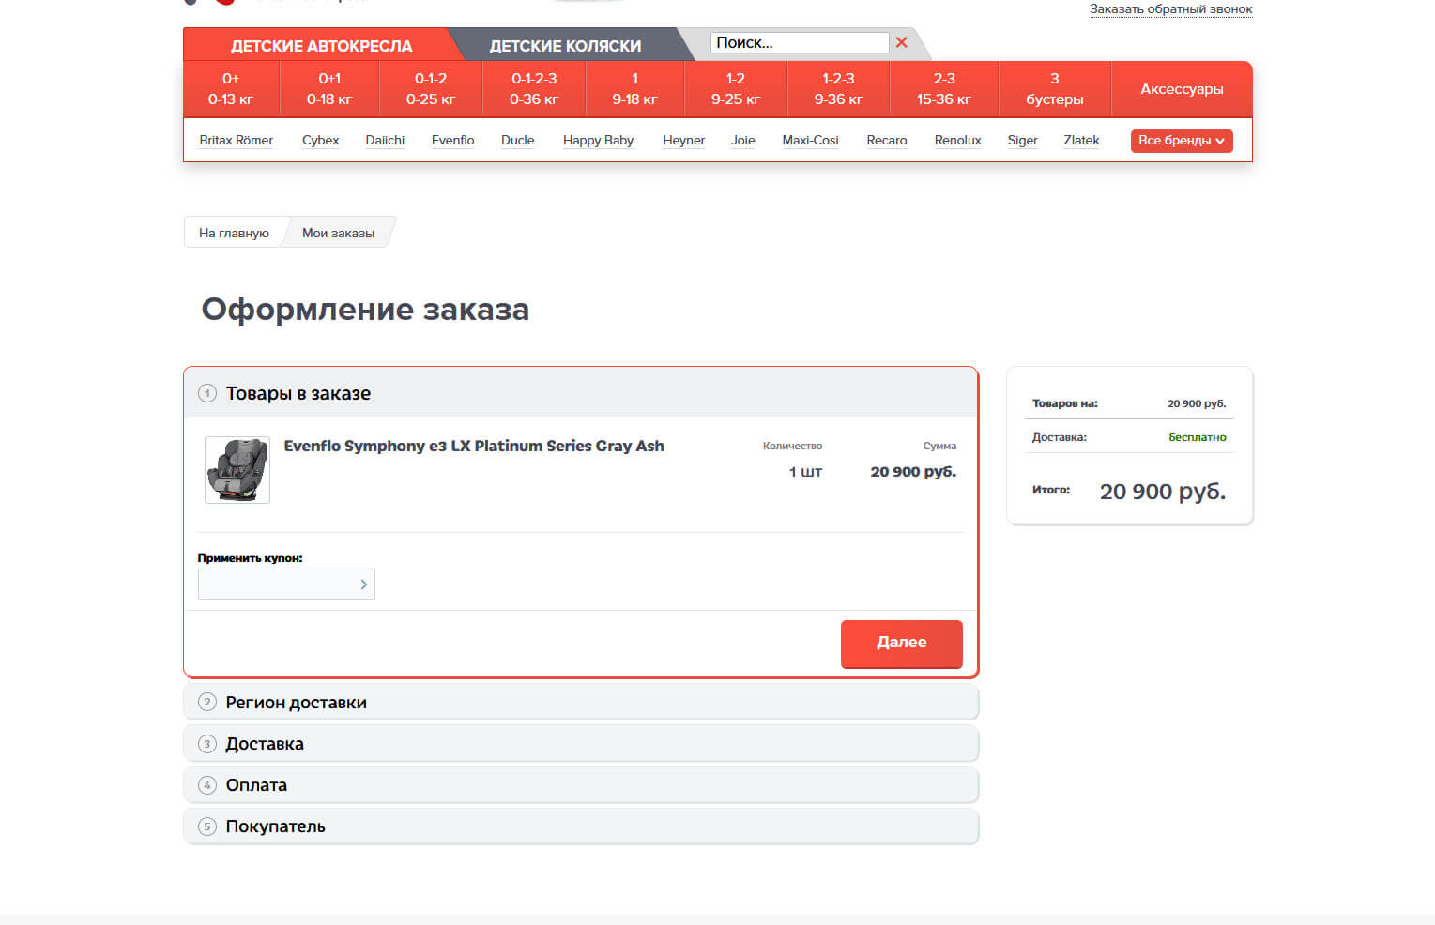The width and height of the screenshot is (1435, 925).
Task: Open the product title 'Evenflo Symphony e3 LX'
Action: tap(473, 446)
